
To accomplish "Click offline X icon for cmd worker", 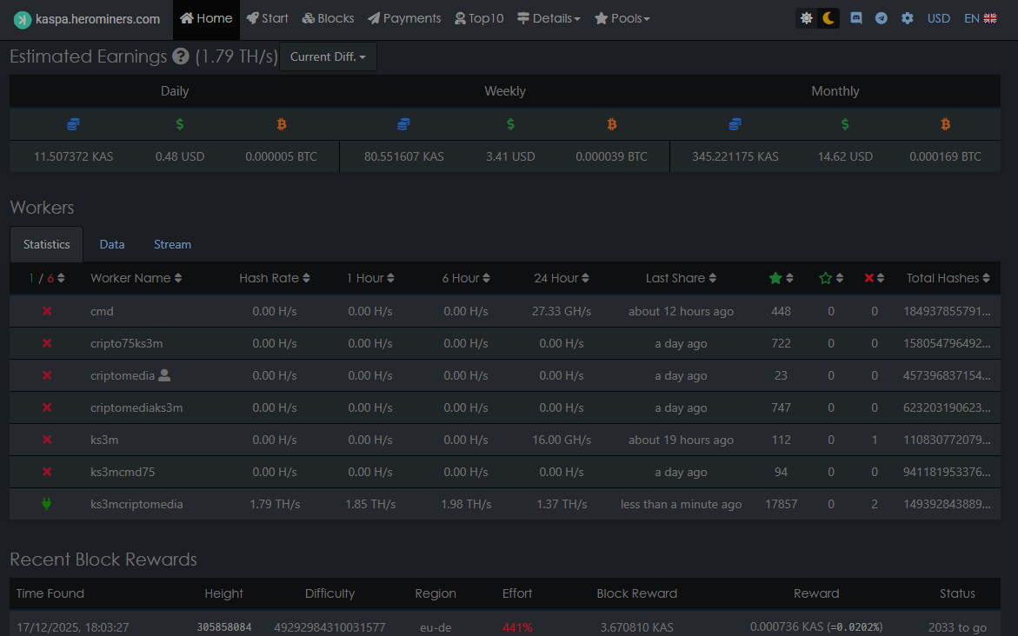I will [x=47, y=311].
